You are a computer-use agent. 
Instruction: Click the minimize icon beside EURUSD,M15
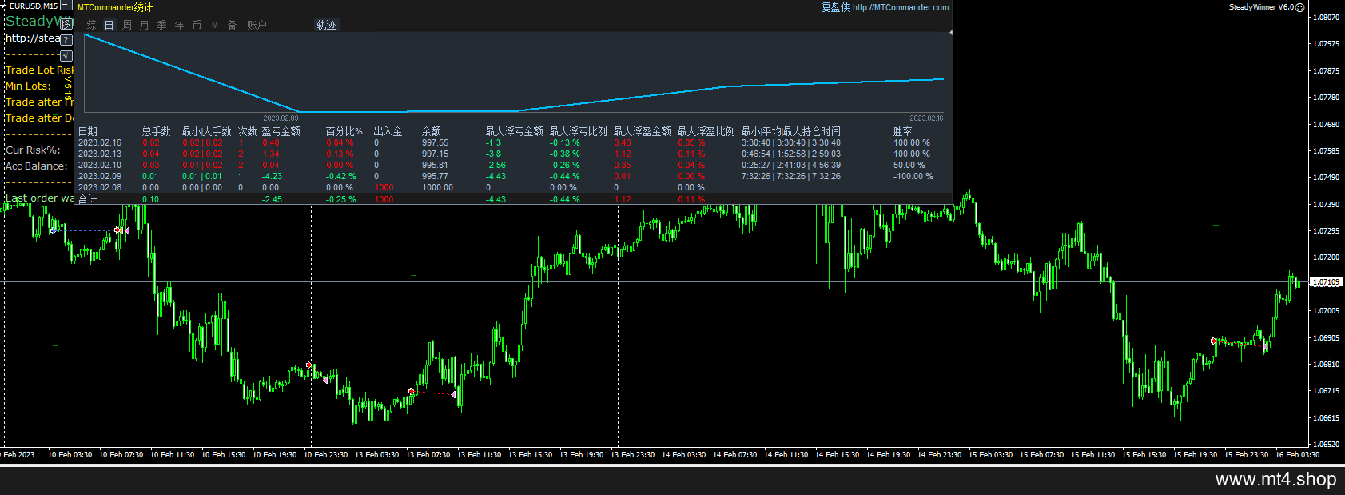point(66,6)
